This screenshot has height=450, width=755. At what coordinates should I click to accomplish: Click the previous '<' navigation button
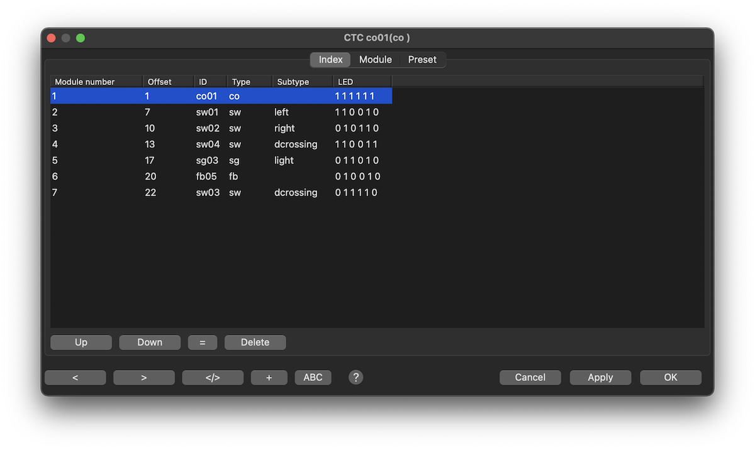click(x=75, y=377)
